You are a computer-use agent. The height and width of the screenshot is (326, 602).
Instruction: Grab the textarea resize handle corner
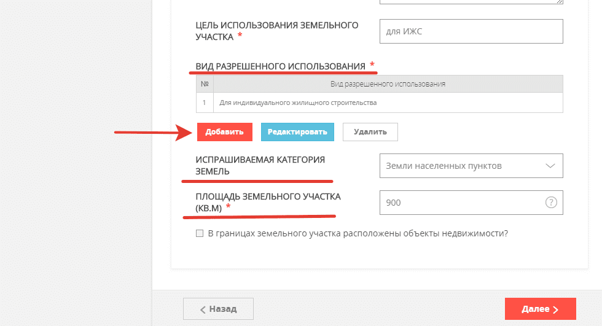click(x=560, y=2)
